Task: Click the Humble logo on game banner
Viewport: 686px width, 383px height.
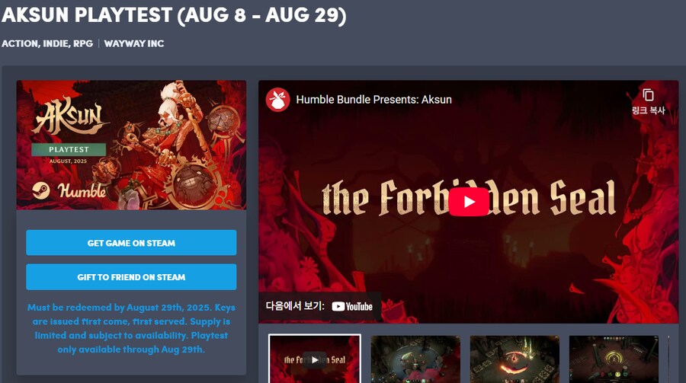Action: [82, 190]
